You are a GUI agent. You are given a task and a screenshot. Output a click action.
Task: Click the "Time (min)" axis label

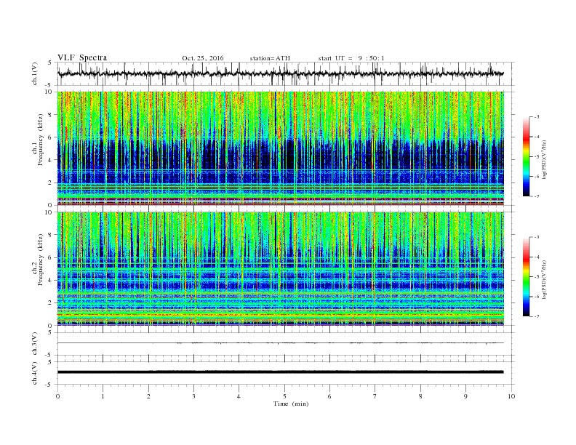291,404
